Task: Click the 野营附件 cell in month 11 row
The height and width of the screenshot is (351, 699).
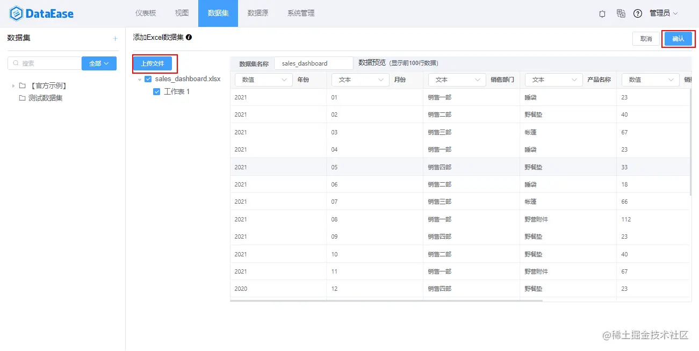Action: [x=536, y=271]
